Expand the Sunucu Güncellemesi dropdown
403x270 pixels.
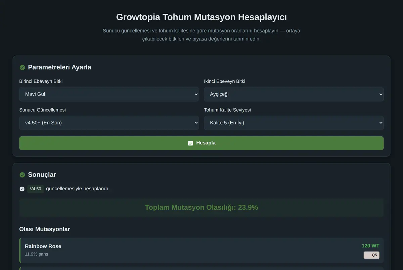pyautogui.click(x=109, y=123)
